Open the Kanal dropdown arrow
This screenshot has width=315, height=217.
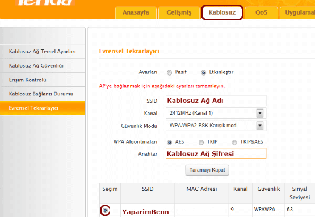pyautogui.click(x=260, y=113)
